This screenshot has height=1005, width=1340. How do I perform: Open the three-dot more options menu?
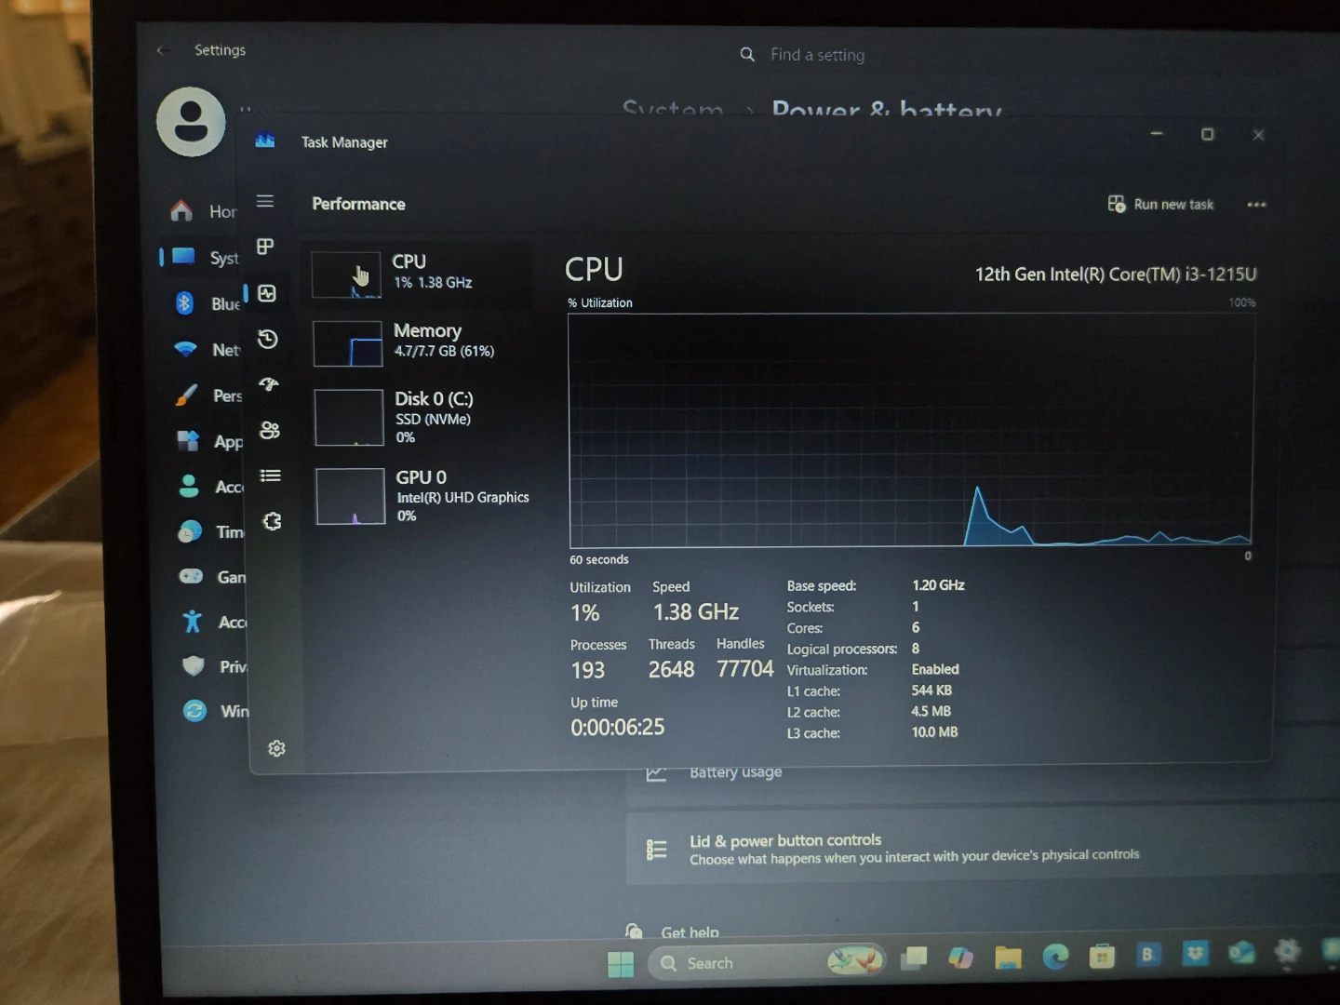pyautogui.click(x=1256, y=205)
